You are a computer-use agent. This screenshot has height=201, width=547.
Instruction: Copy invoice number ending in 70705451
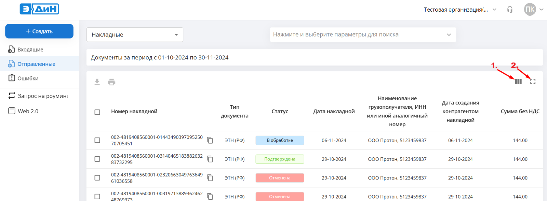point(210,140)
